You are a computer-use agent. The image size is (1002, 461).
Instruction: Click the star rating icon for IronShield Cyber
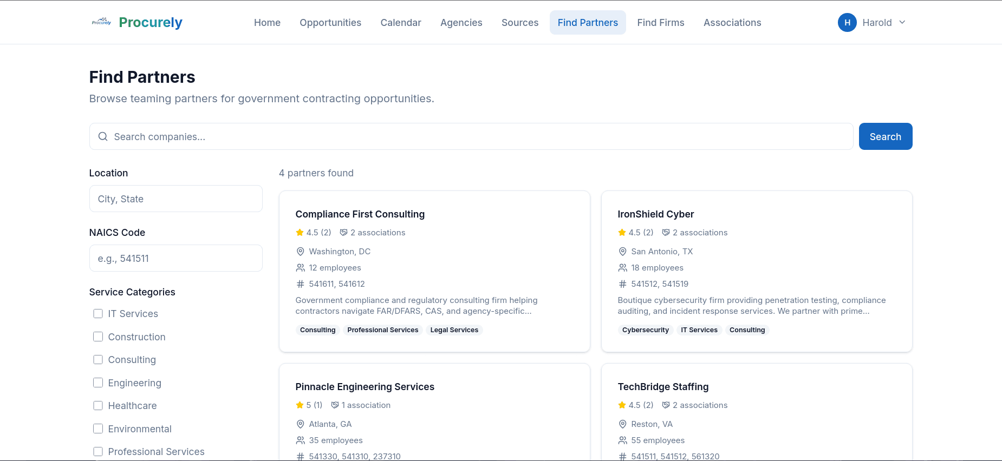(x=622, y=232)
